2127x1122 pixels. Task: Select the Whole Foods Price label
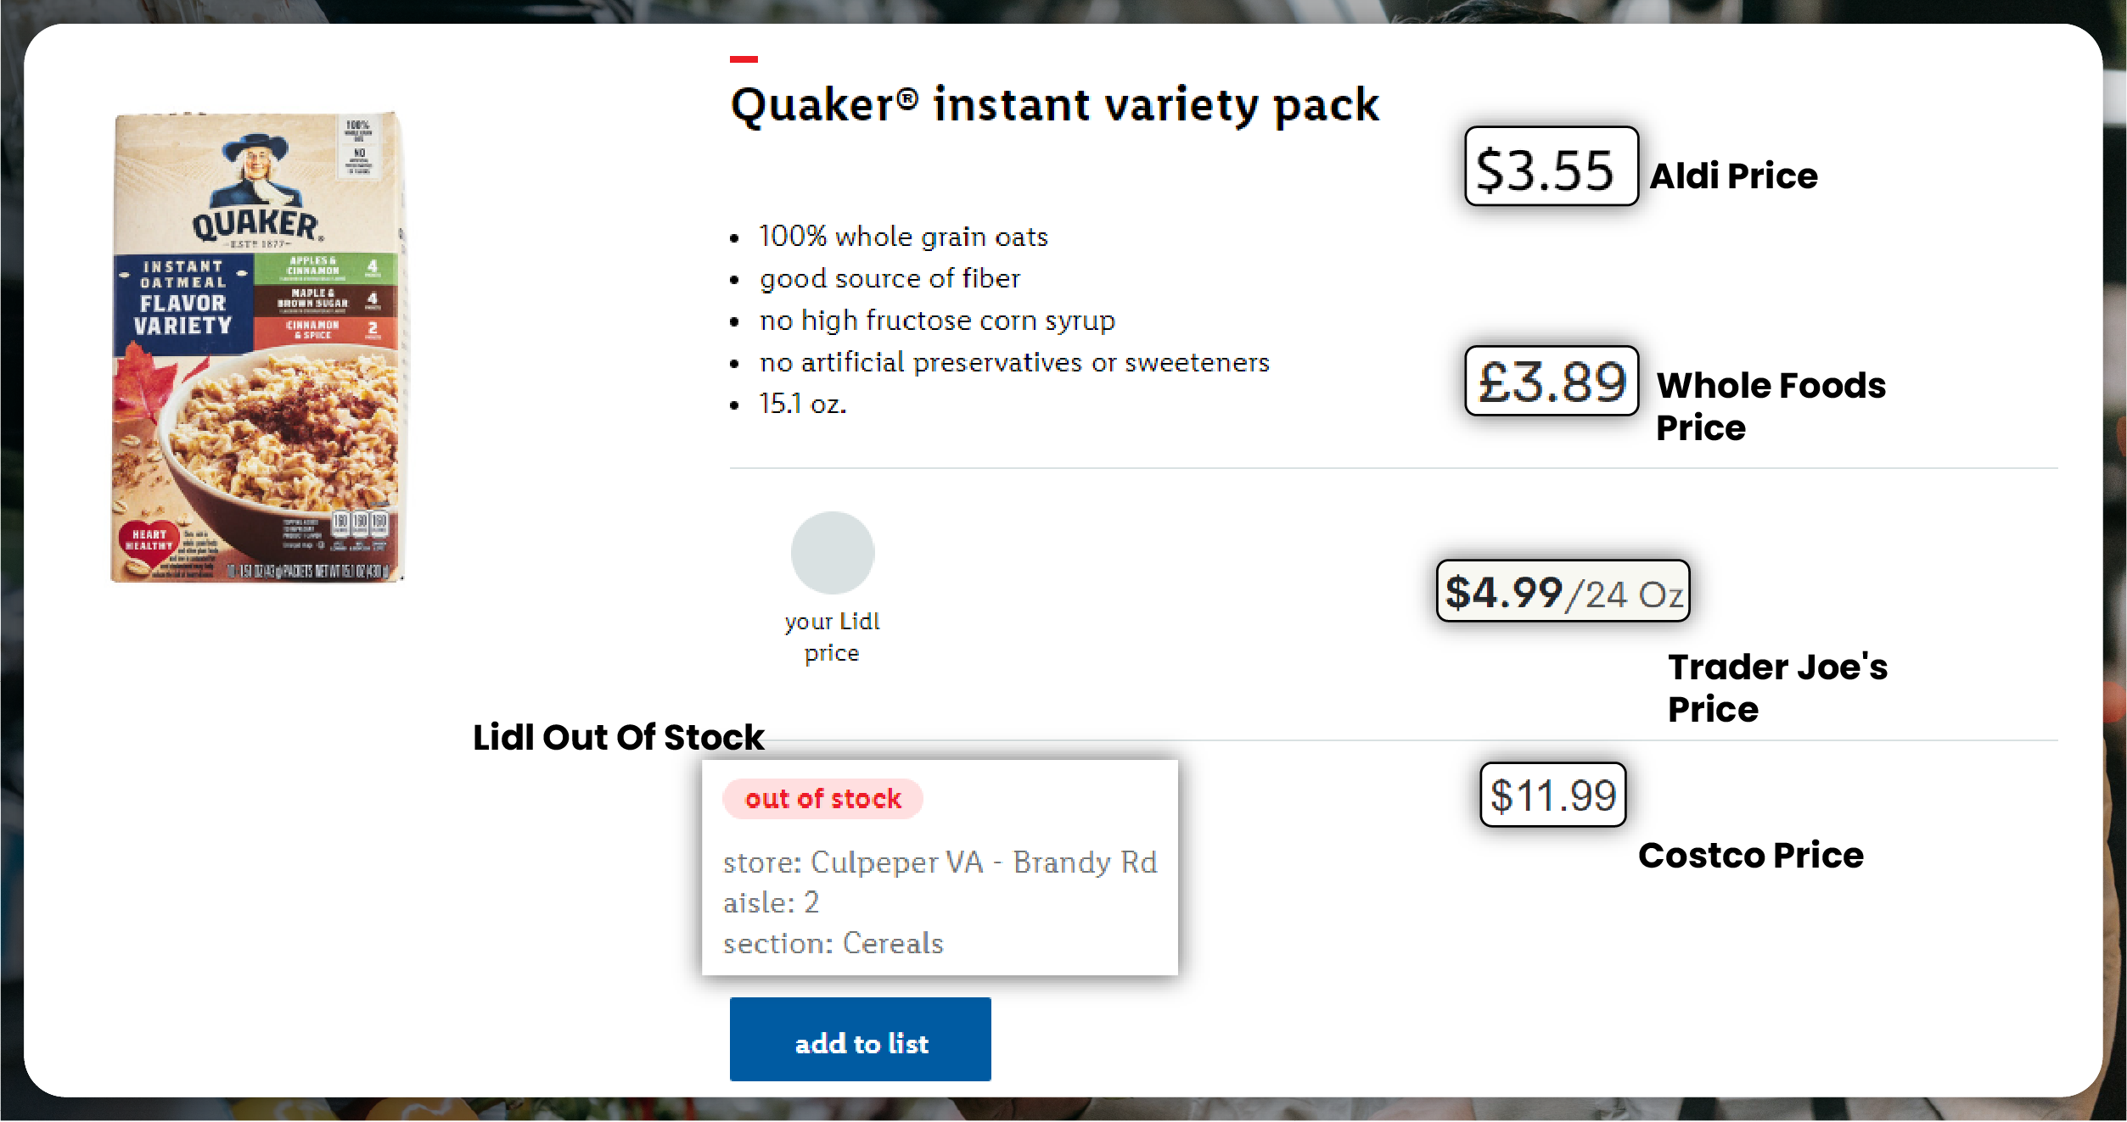pyautogui.click(x=1771, y=406)
